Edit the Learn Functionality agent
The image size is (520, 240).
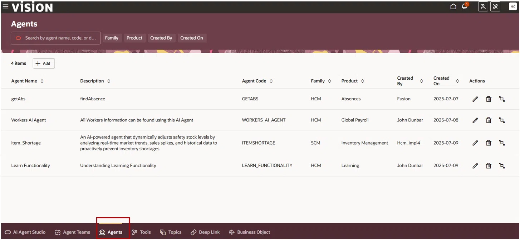point(475,166)
